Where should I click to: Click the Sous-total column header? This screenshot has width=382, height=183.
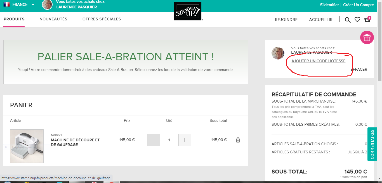(x=218, y=120)
